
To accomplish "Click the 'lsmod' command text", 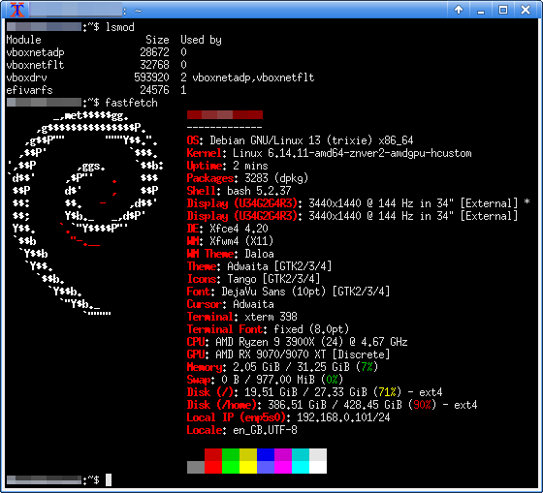I will 120,27.
